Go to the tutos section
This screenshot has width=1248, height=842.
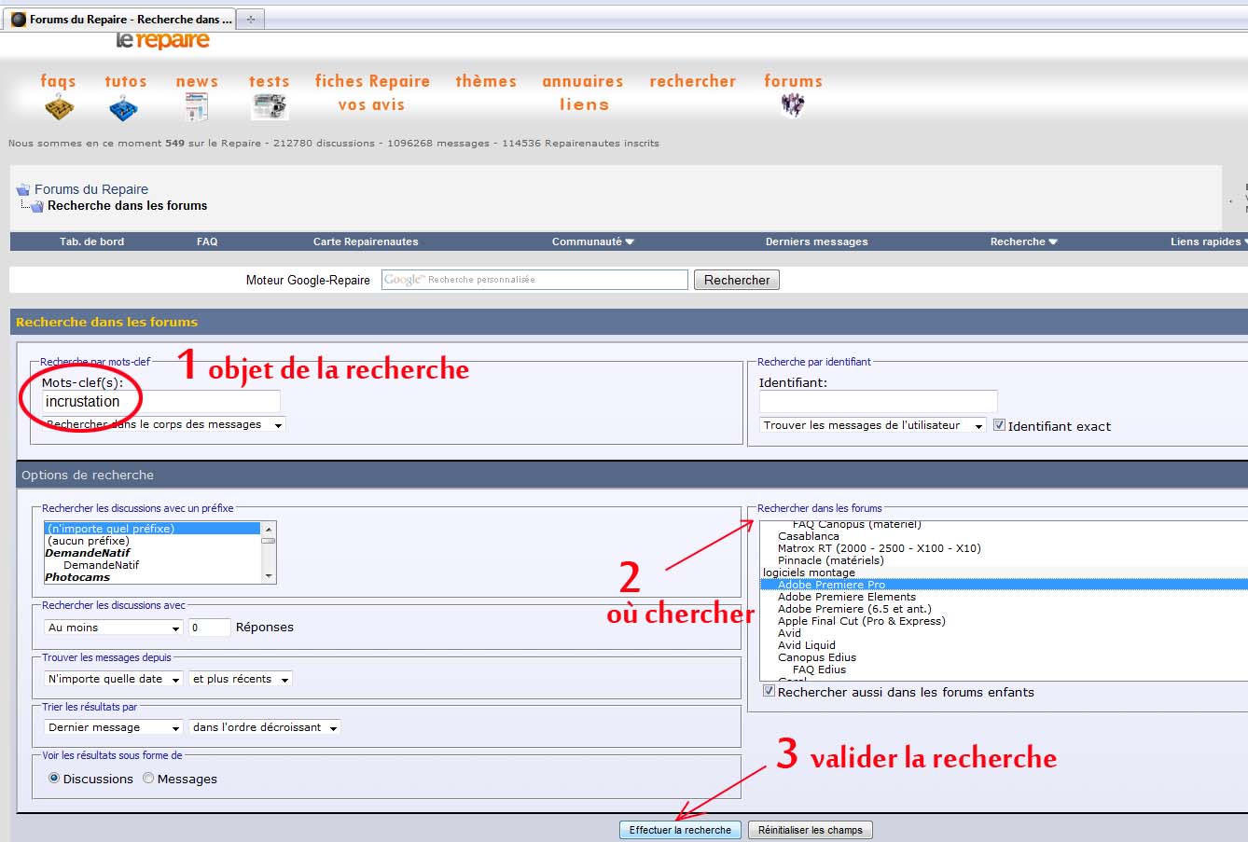126,81
